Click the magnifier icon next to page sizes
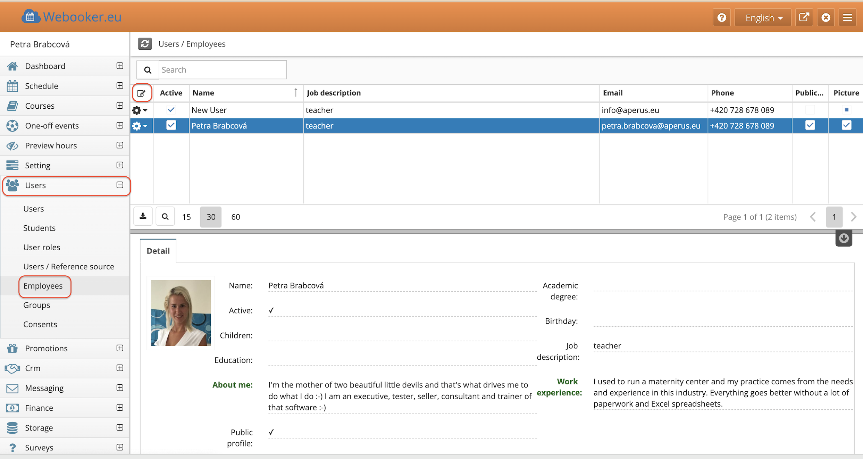The width and height of the screenshot is (863, 459). coord(165,217)
